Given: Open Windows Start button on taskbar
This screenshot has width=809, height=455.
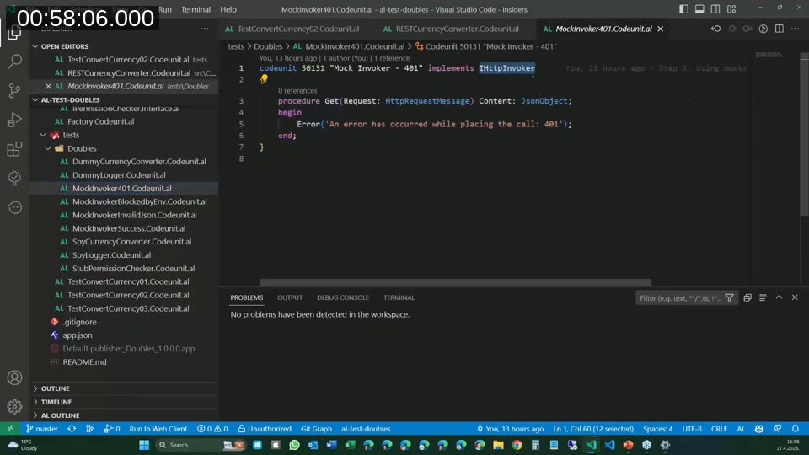Looking at the screenshot, I should (144, 445).
